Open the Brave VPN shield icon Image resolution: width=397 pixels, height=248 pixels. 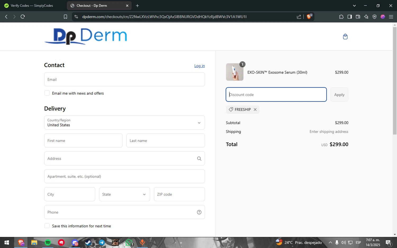click(375, 17)
